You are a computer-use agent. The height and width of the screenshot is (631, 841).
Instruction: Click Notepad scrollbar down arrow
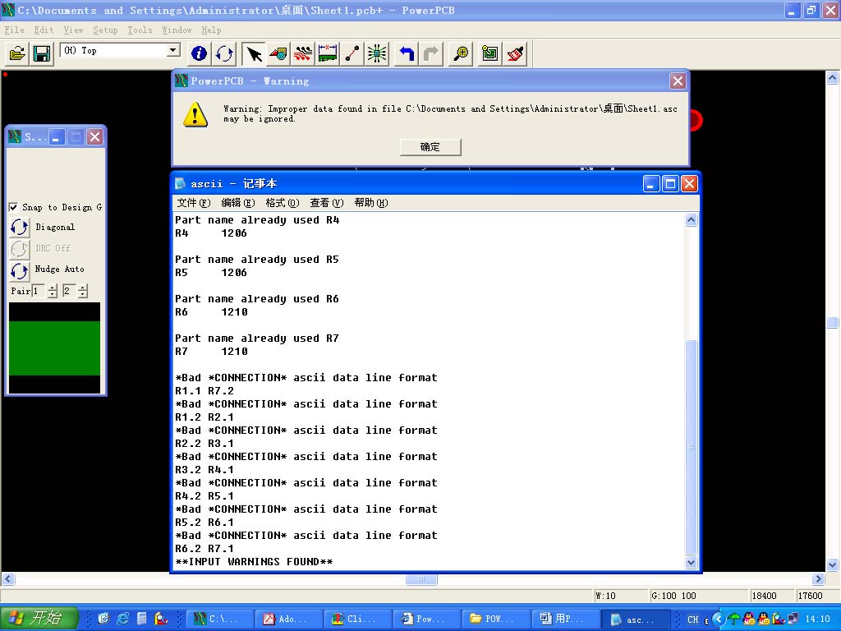pyautogui.click(x=692, y=562)
